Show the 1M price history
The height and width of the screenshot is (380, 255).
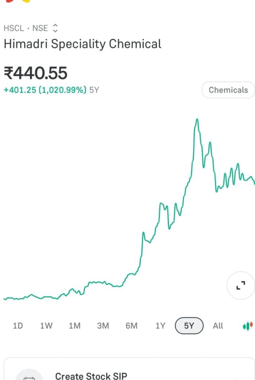pos(75,326)
